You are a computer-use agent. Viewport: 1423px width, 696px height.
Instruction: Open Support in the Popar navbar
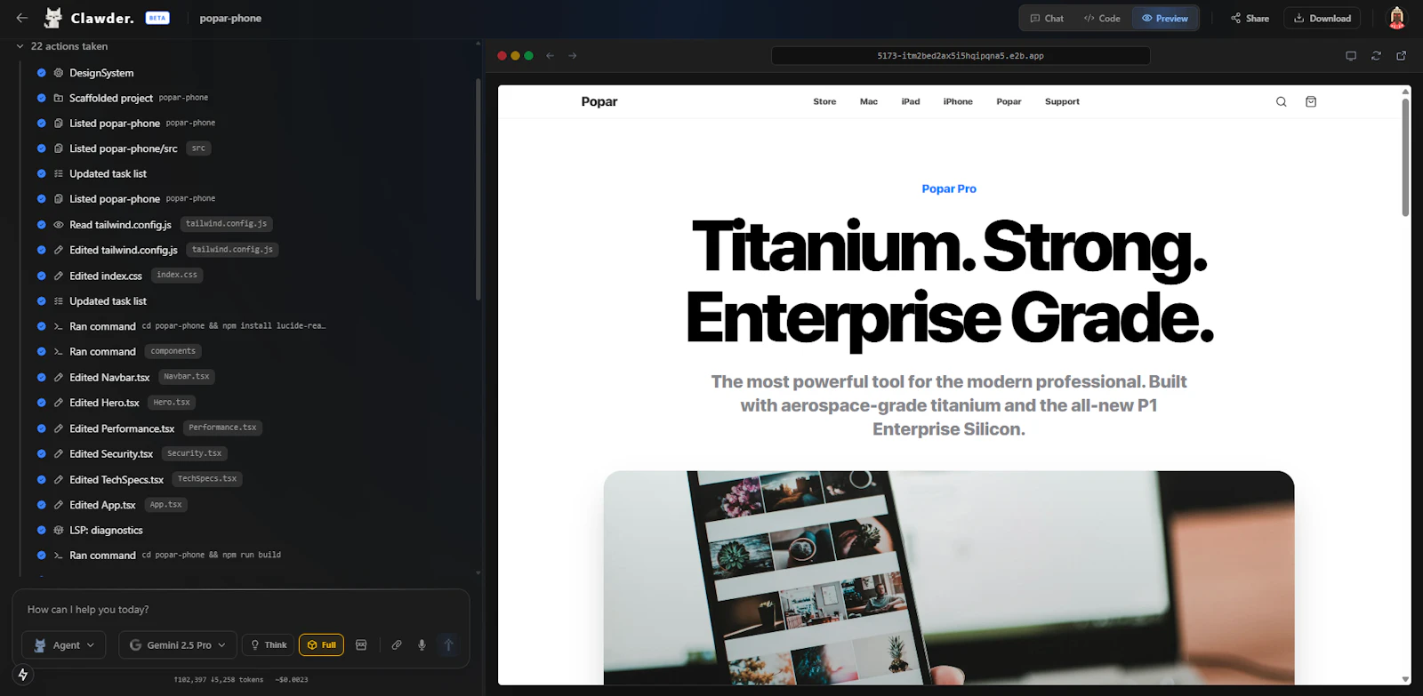pos(1062,101)
